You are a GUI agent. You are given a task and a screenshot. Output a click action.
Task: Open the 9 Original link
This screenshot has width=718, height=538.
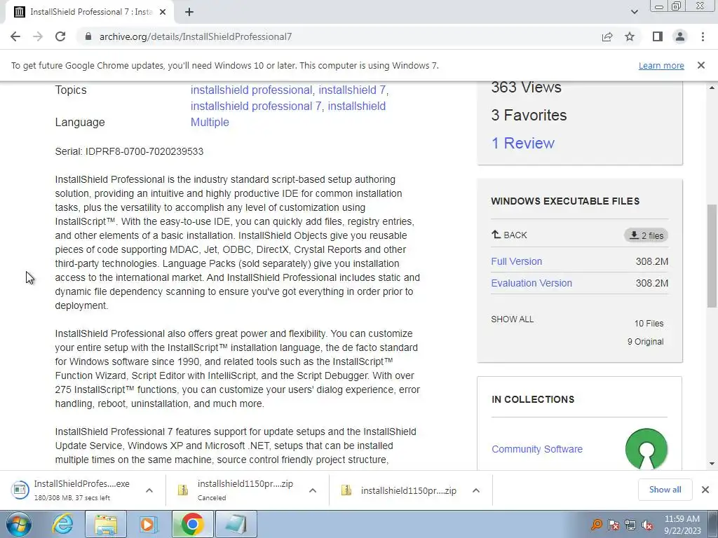tap(646, 342)
